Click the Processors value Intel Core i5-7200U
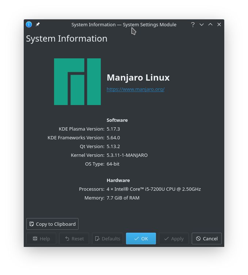 click(x=153, y=189)
